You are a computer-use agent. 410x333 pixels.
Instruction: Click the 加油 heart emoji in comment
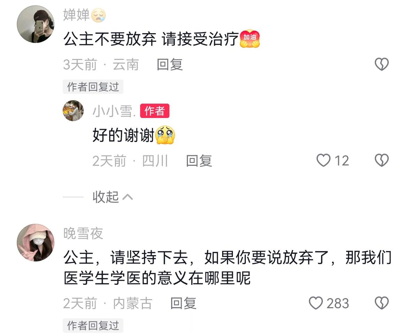coord(250,39)
